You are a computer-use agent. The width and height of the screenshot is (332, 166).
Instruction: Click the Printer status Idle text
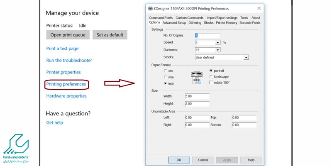[x=83, y=26]
